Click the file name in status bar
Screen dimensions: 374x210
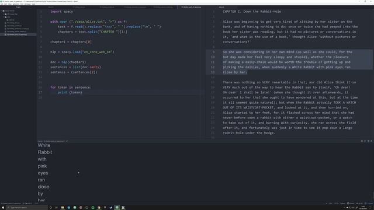coord(11,204)
